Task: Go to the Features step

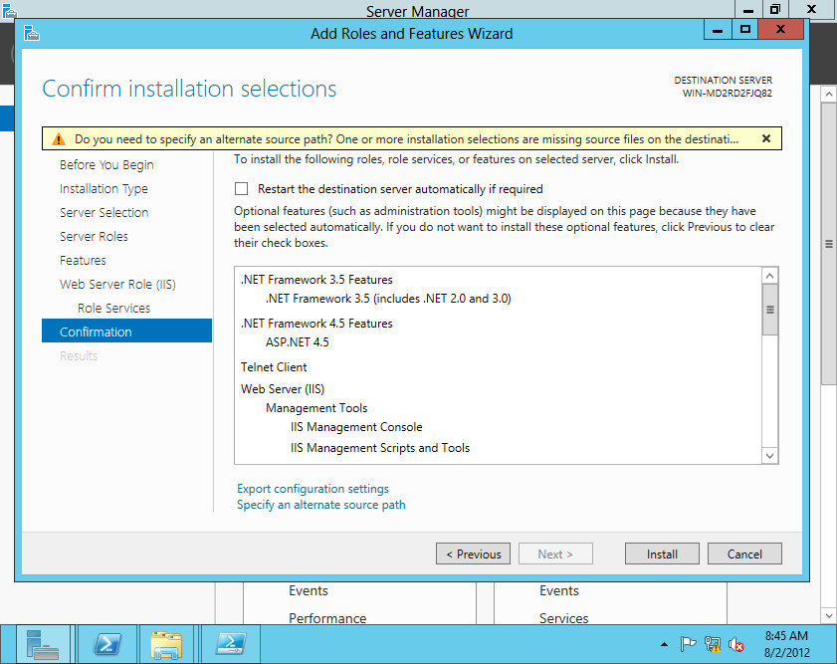Action: 83,260
